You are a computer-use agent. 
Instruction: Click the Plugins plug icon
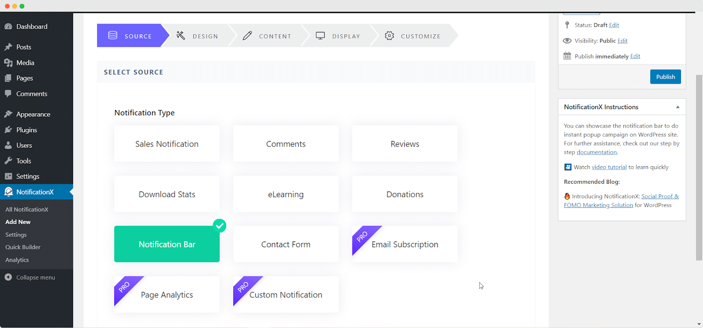coord(8,130)
